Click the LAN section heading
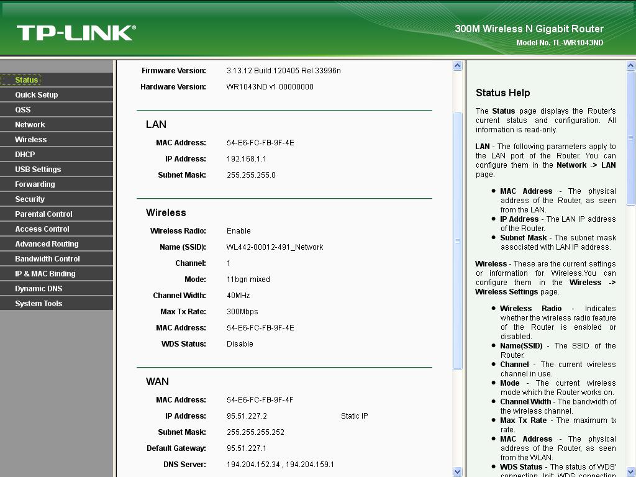 (x=156, y=124)
